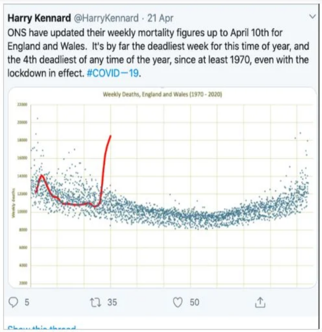Click the @HarryKennard handle

click(106, 18)
